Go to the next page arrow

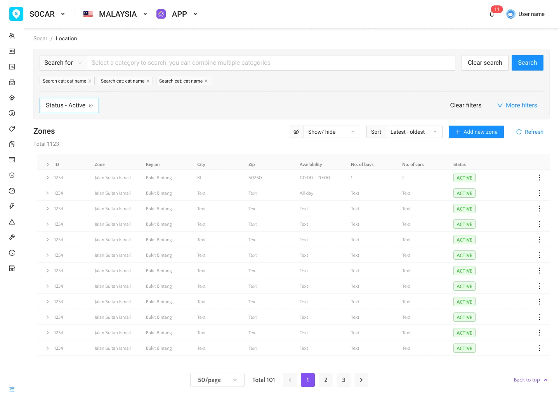pyautogui.click(x=361, y=380)
